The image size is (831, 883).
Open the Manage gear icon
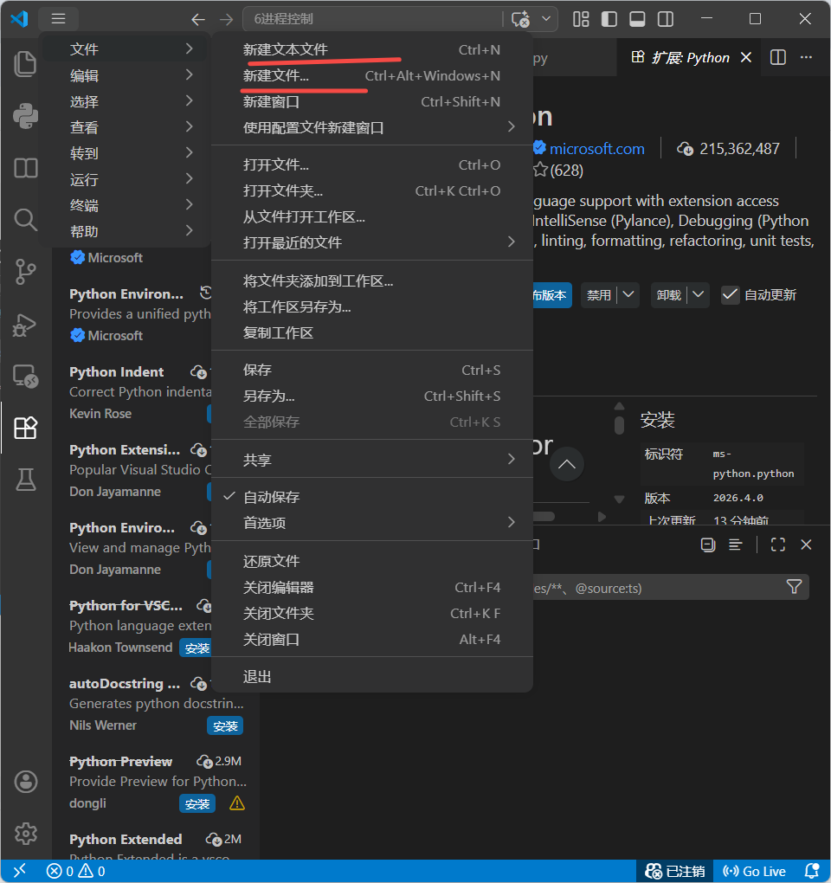tap(25, 834)
